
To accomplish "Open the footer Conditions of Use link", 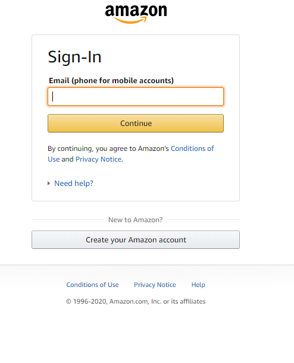I will click(92, 285).
